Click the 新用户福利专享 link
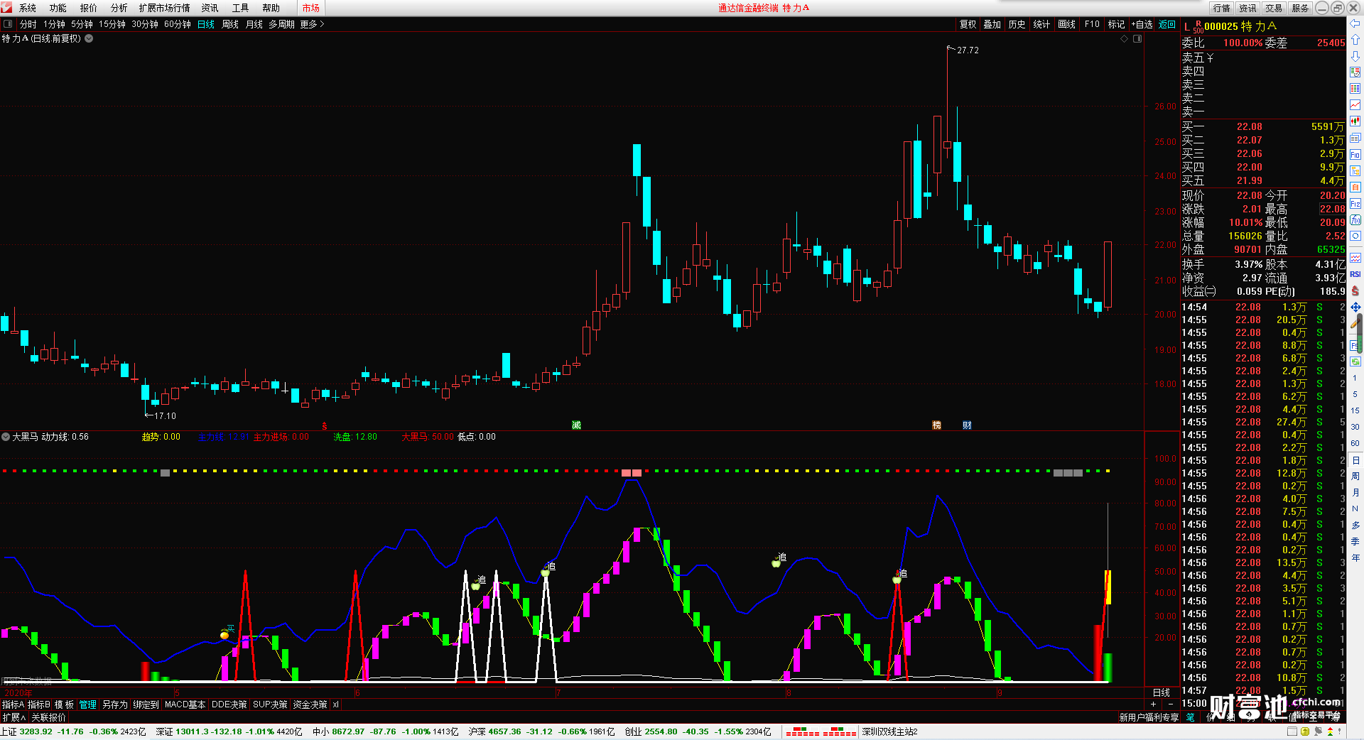The image size is (1364, 740). click(x=1149, y=717)
